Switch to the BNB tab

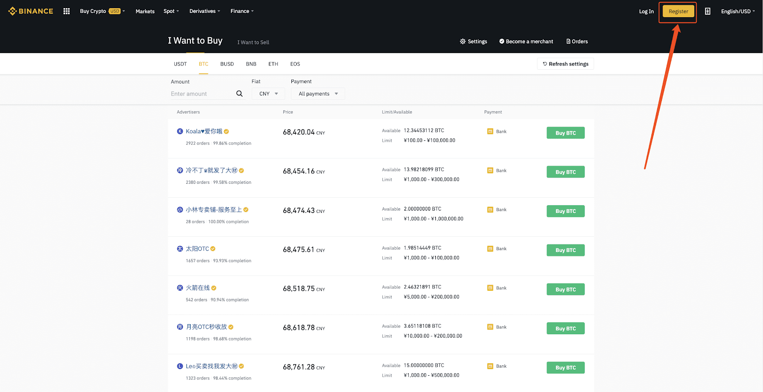point(251,64)
